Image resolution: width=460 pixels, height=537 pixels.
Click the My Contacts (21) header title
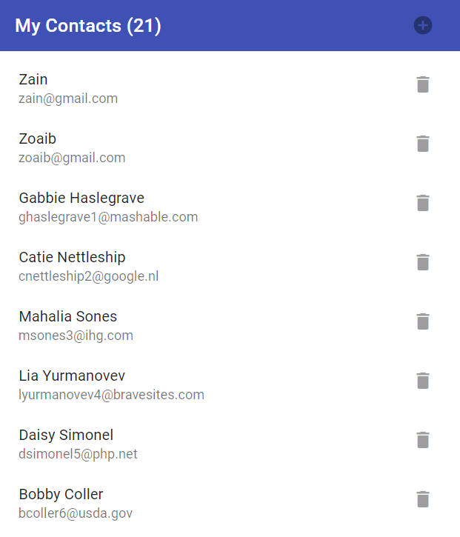tap(88, 26)
